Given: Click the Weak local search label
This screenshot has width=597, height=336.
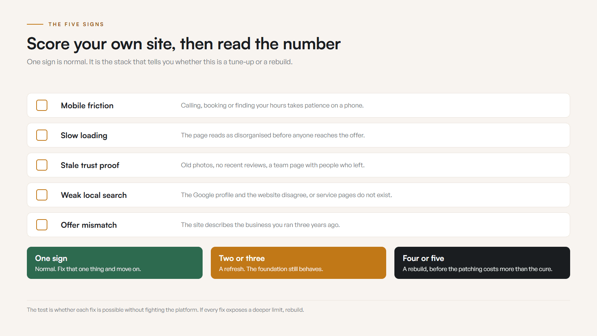Looking at the screenshot, I should click(x=94, y=195).
